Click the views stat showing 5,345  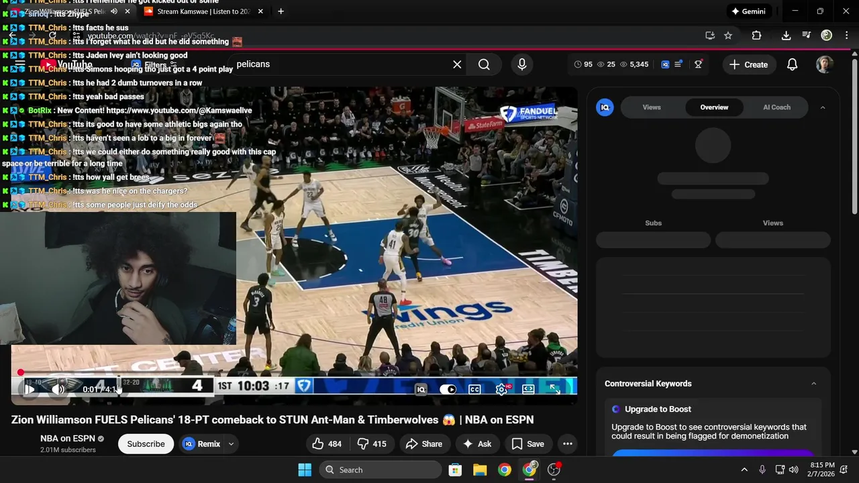coord(634,64)
